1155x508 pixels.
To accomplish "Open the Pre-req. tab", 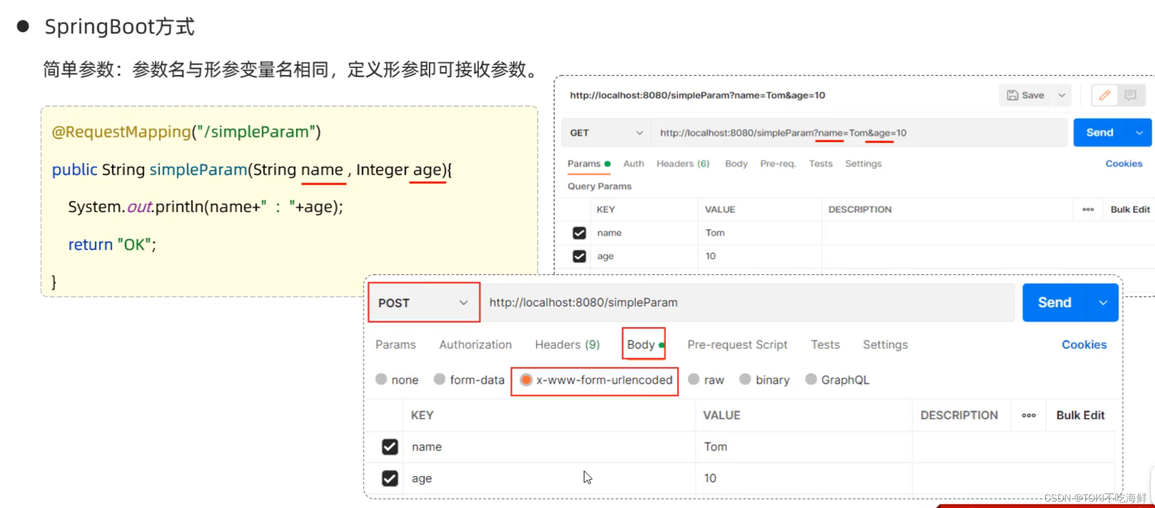I will pos(778,164).
